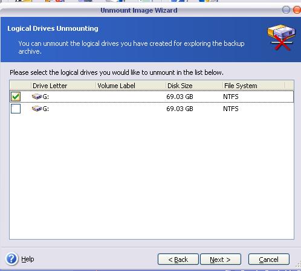Cancel the Unmount Image Wizard
Image resolution: width=301 pixels, height=271 pixels.
[269, 260]
